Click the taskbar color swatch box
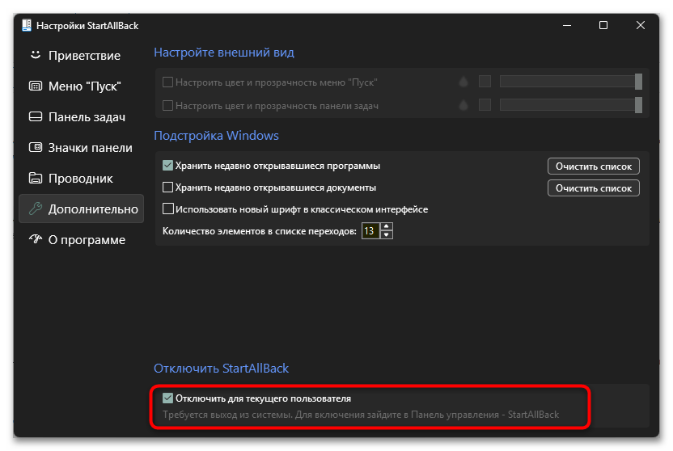The height and width of the screenshot is (451, 673). [485, 105]
